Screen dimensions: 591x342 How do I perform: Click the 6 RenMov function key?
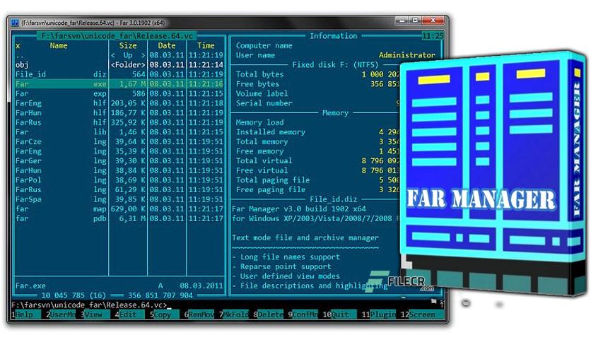pyautogui.click(x=199, y=314)
